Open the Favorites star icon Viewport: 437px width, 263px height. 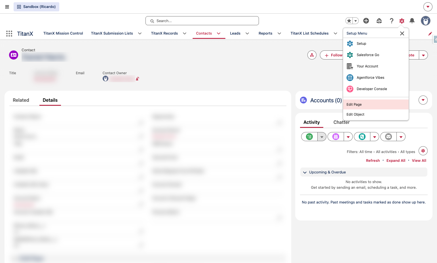pyautogui.click(x=349, y=21)
